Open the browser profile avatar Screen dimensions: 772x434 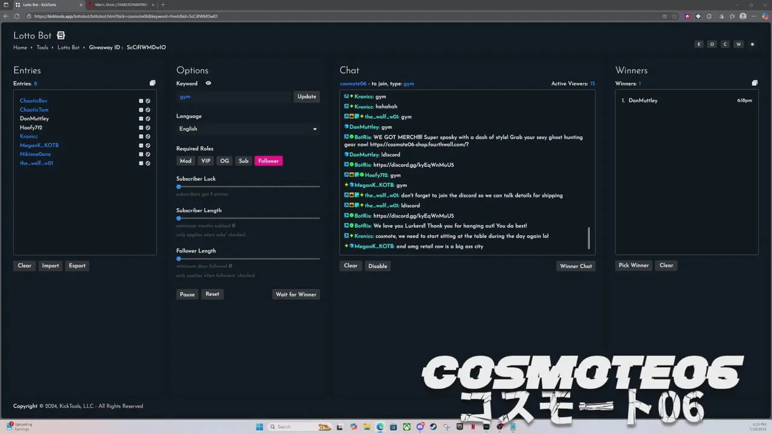pos(743,16)
